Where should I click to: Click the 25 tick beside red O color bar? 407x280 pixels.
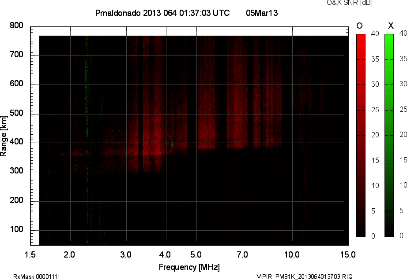pos(375,110)
